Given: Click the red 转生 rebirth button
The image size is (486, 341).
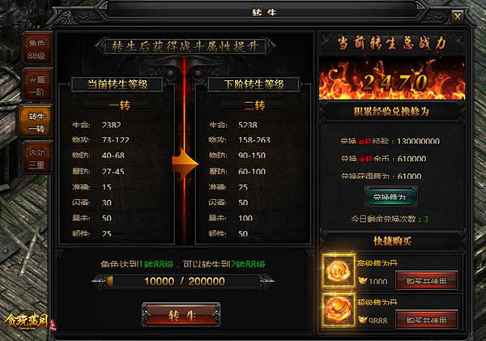Looking at the screenshot, I should [x=181, y=315].
